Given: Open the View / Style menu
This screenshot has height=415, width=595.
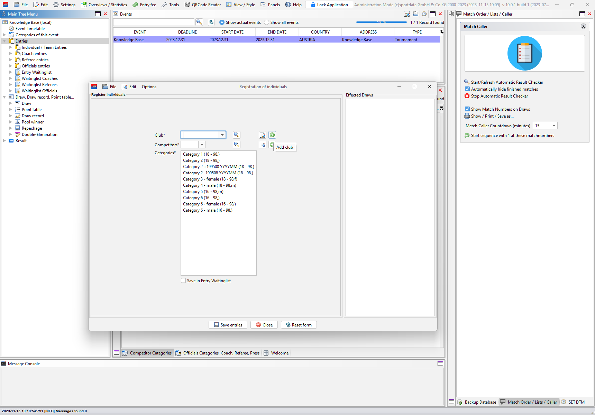Looking at the screenshot, I should (240, 4).
